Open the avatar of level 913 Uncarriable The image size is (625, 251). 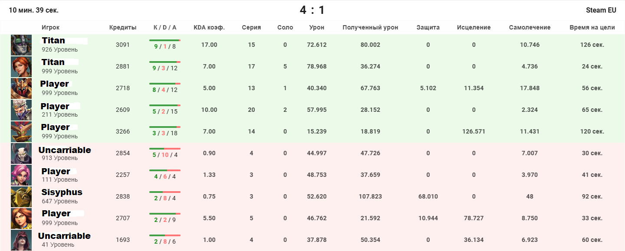pos(21,153)
